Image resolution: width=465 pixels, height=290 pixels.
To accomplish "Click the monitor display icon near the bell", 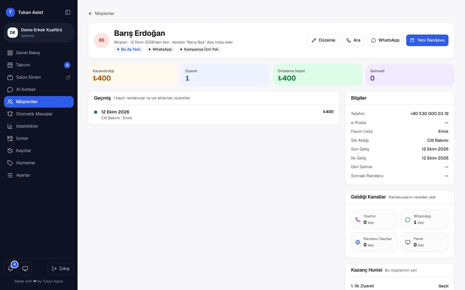I will click(x=25, y=269).
